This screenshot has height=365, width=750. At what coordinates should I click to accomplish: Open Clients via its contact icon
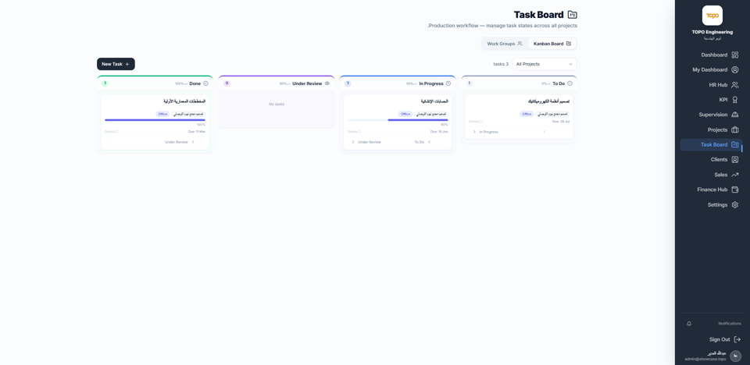point(735,160)
